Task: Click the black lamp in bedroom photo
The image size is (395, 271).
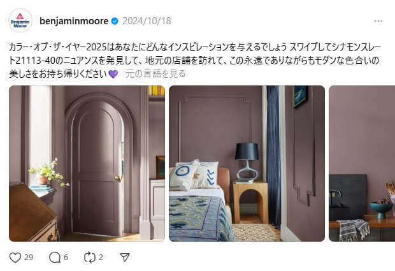Action: pos(247,161)
